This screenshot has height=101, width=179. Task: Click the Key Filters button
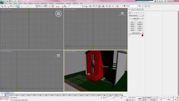pos(154,100)
